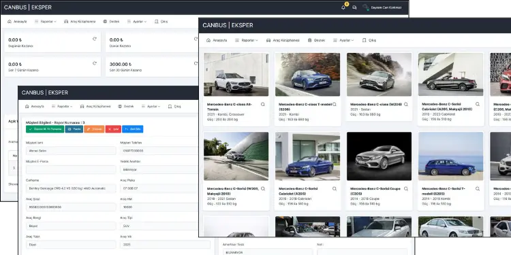511x255 pixels.
Task: Focus the Araç Rengi field
Action: click(71, 226)
